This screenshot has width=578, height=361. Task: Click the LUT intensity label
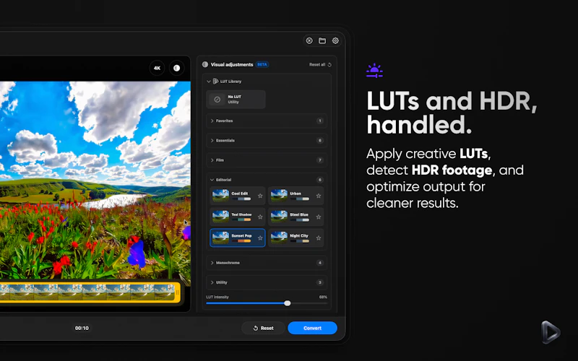click(x=217, y=297)
